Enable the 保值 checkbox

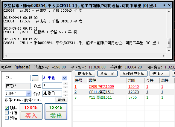(x=7, y=112)
